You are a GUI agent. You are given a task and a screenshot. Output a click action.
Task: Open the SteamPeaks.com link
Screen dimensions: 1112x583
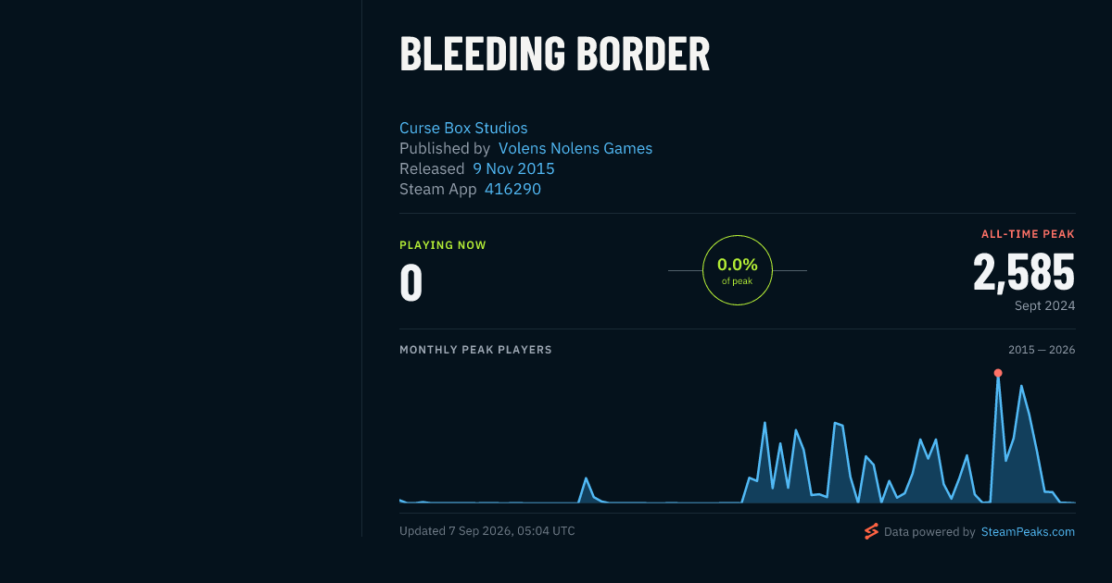coord(1028,532)
